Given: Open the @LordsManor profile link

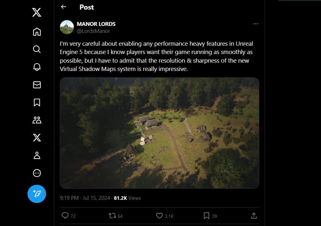Looking at the screenshot, I should [x=93, y=31].
